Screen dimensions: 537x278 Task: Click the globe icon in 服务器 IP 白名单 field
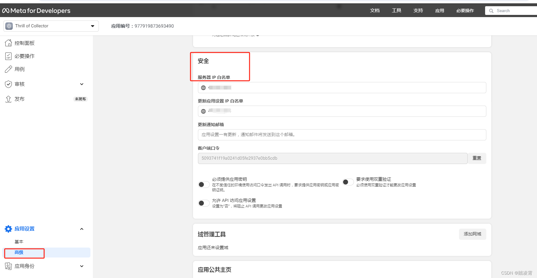[203, 88]
